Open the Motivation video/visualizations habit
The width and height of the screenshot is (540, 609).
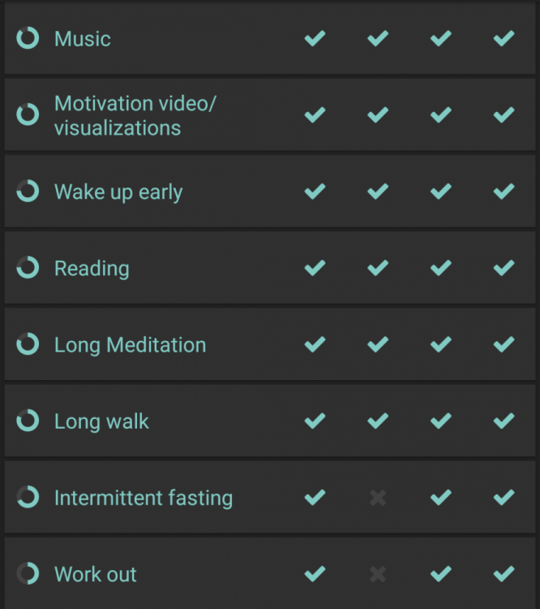[x=135, y=115]
